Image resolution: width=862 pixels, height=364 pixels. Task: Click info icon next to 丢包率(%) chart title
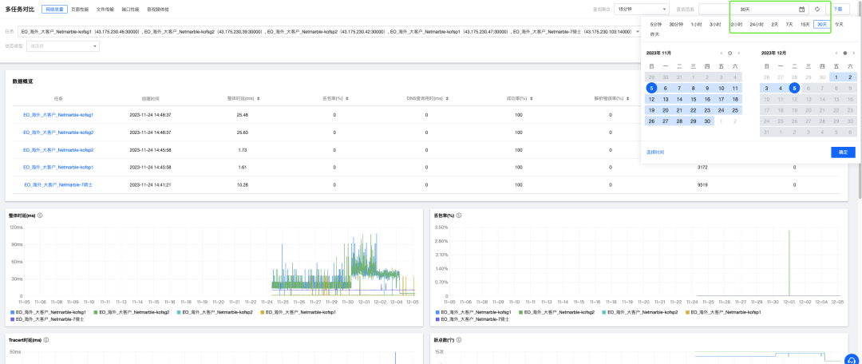coord(457,216)
